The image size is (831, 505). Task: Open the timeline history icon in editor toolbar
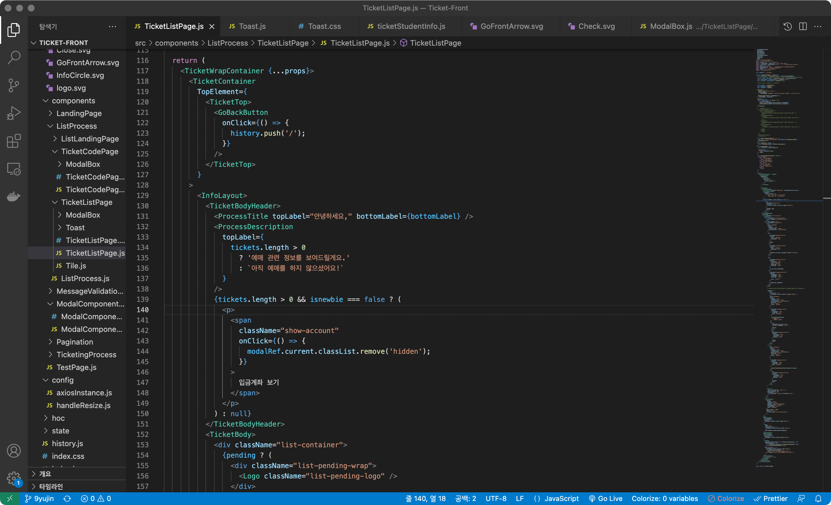[x=787, y=26]
